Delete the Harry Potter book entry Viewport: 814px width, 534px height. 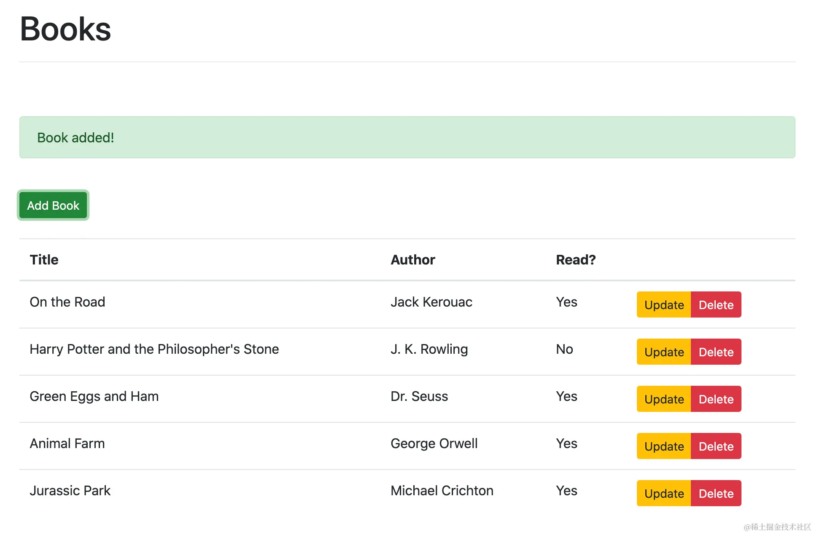[x=716, y=352]
